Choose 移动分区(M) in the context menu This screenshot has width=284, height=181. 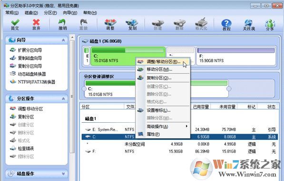(x=163, y=69)
